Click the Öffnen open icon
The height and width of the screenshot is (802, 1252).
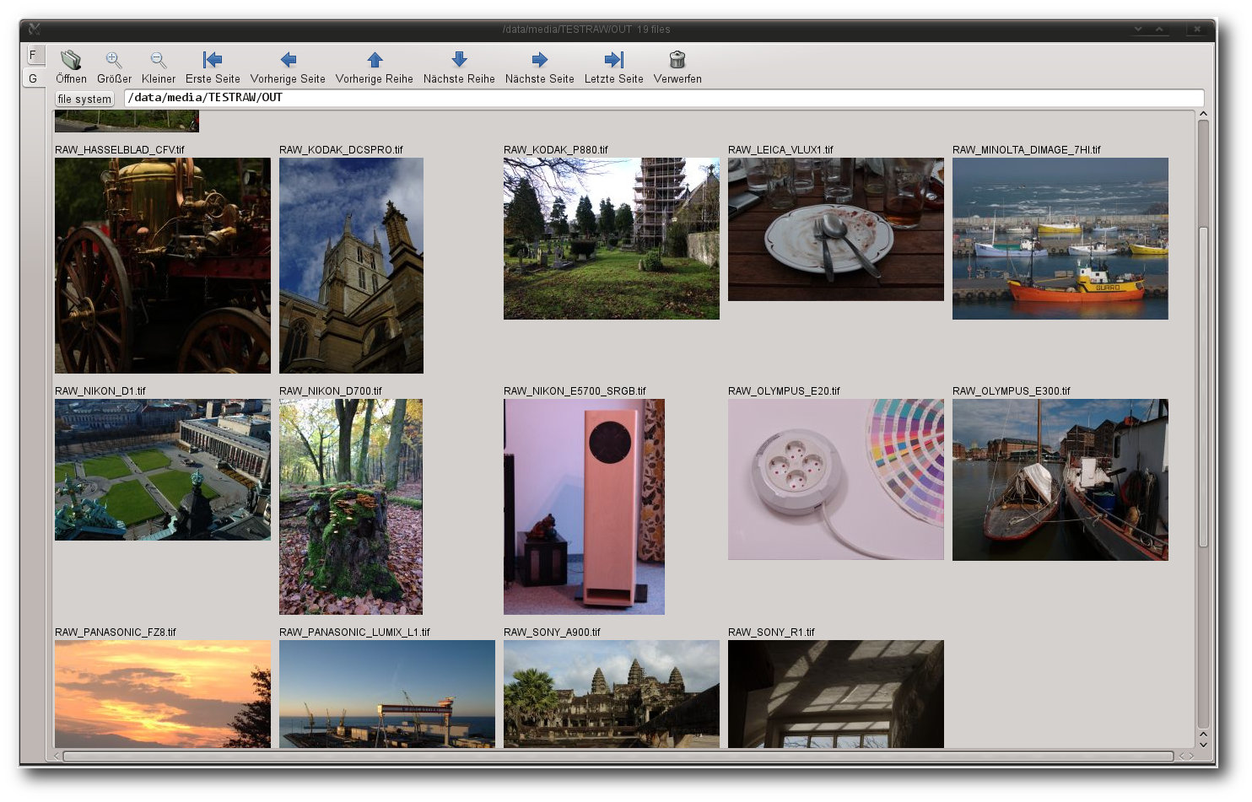71,60
